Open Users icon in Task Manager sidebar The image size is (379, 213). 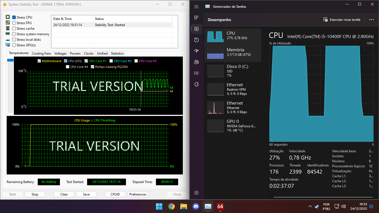(196, 62)
